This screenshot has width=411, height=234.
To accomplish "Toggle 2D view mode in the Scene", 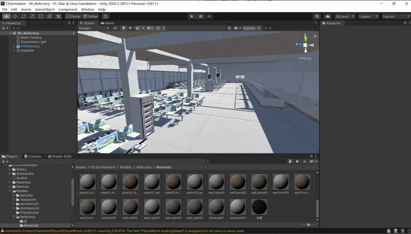I will [x=115, y=29].
